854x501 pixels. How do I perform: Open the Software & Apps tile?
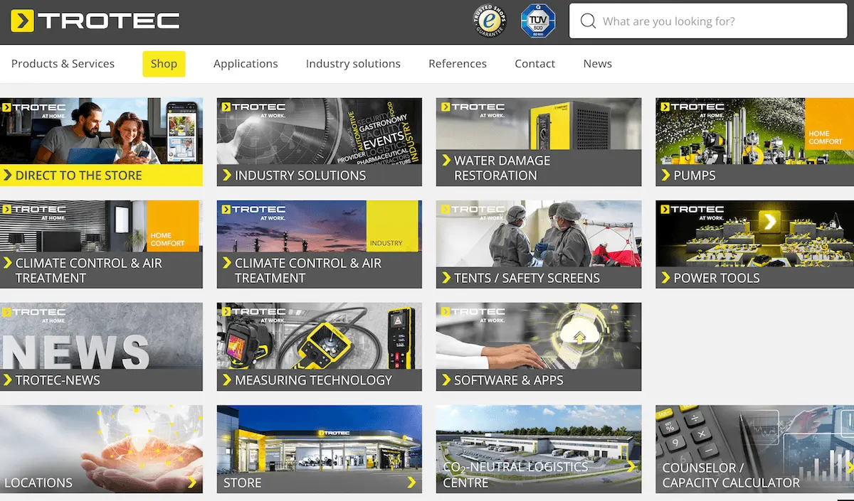(539, 347)
